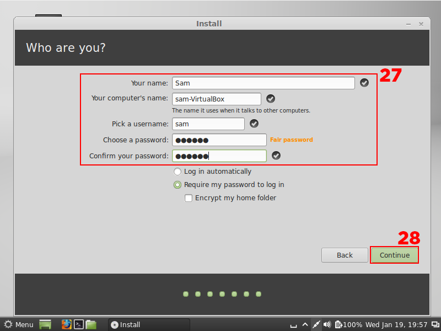Click the up-arrow tray icon
Screen dimensions: 441x331
click(305, 324)
